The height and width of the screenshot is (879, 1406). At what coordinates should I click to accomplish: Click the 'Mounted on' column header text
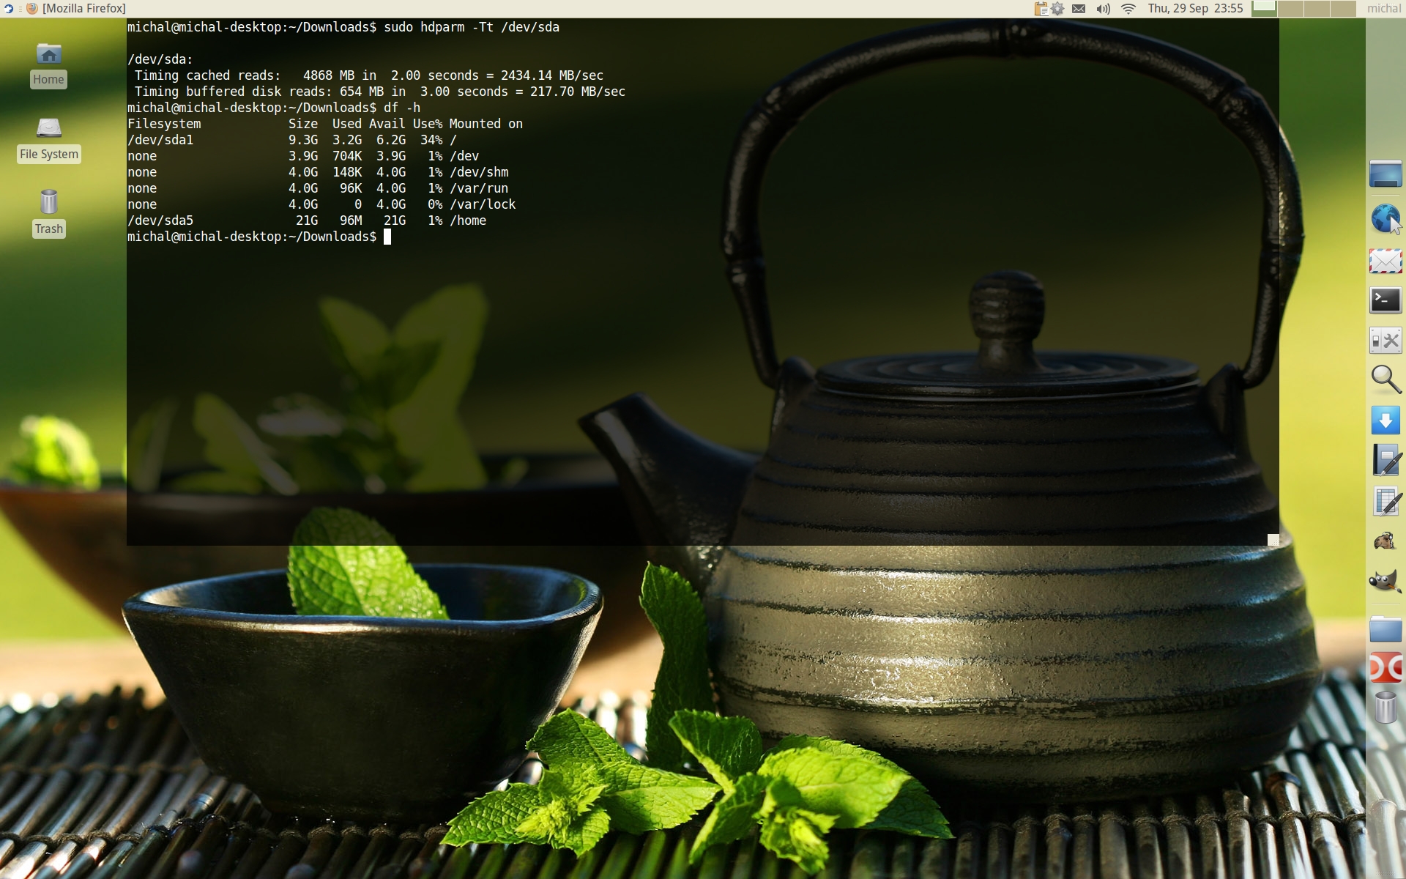[486, 124]
